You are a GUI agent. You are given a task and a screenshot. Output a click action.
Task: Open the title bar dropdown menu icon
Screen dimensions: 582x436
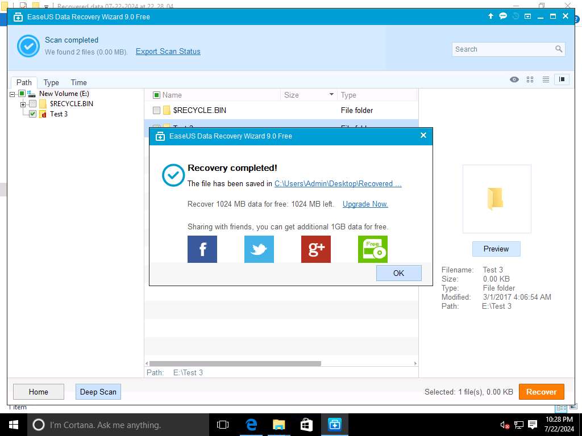pyautogui.click(x=527, y=16)
